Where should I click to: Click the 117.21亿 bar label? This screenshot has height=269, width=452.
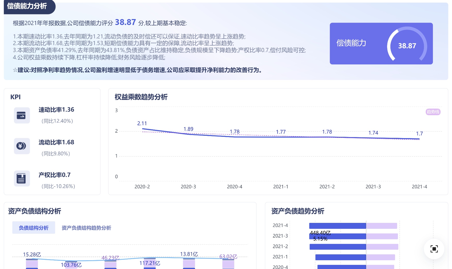150,263
